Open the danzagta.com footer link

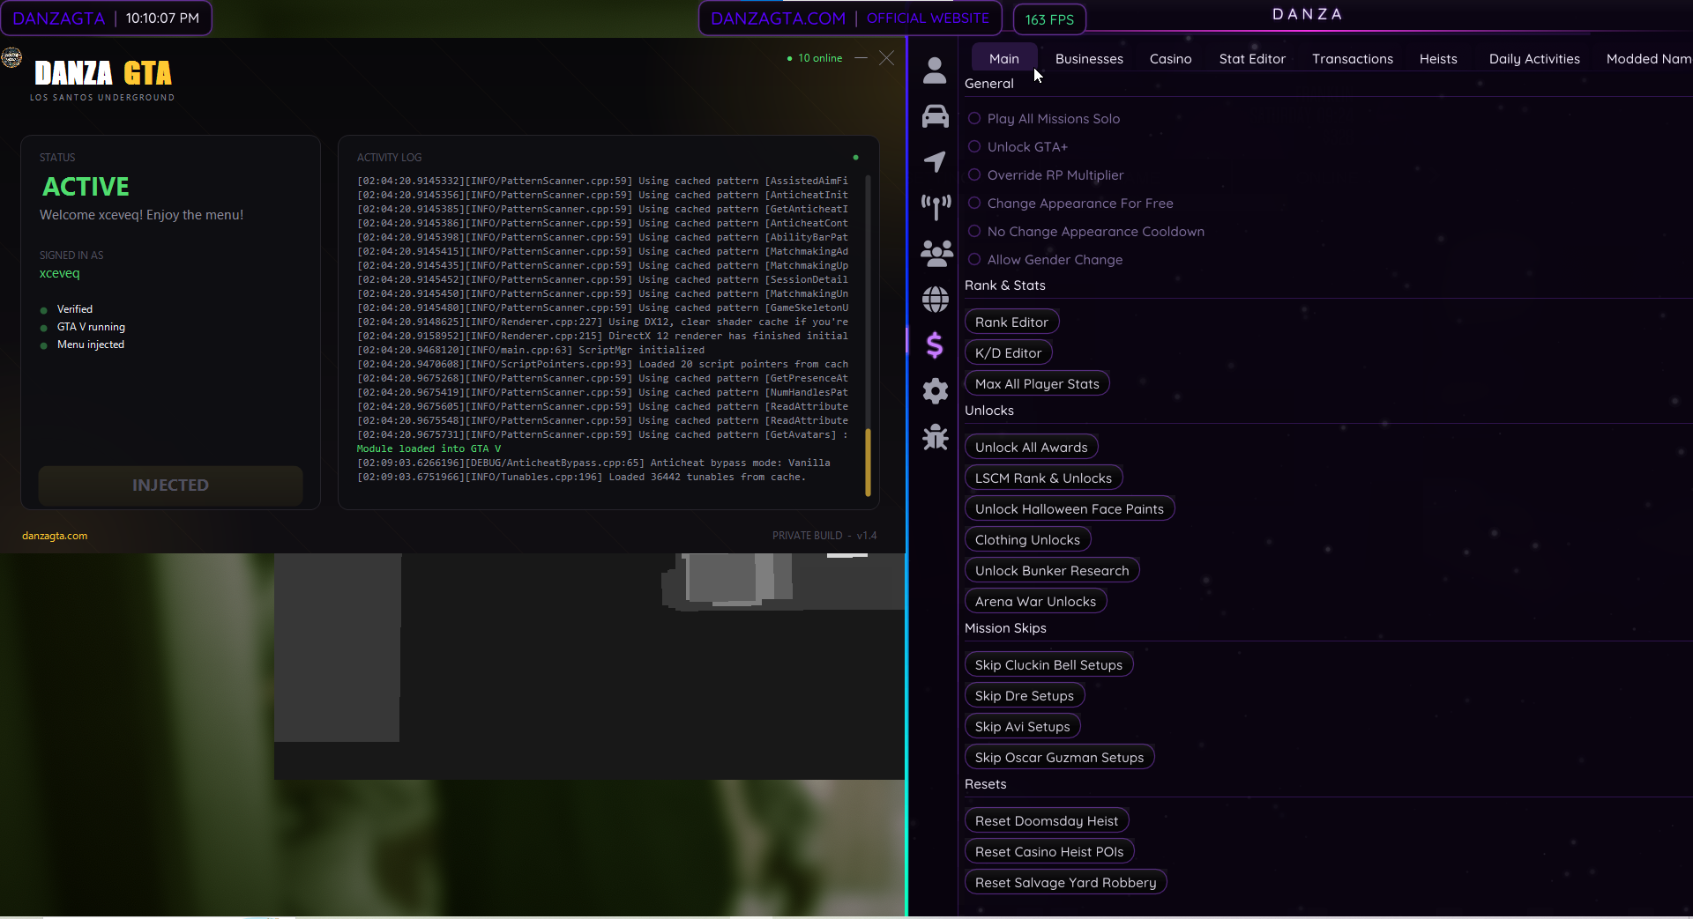click(55, 536)
